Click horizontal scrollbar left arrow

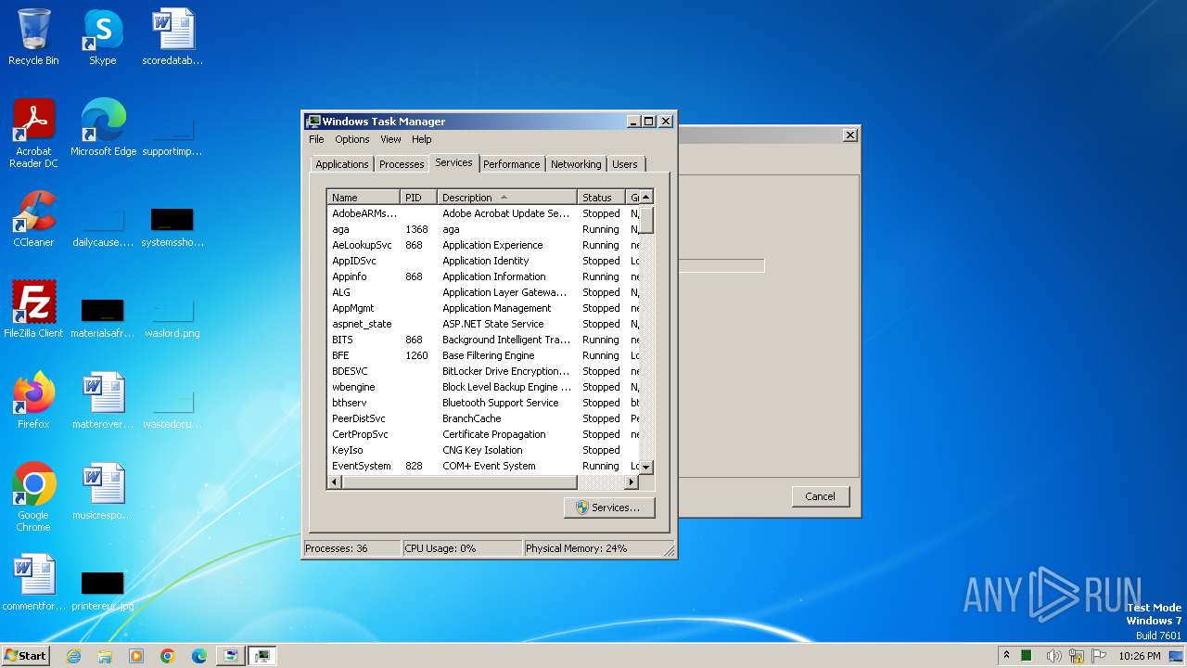[335, 482]
